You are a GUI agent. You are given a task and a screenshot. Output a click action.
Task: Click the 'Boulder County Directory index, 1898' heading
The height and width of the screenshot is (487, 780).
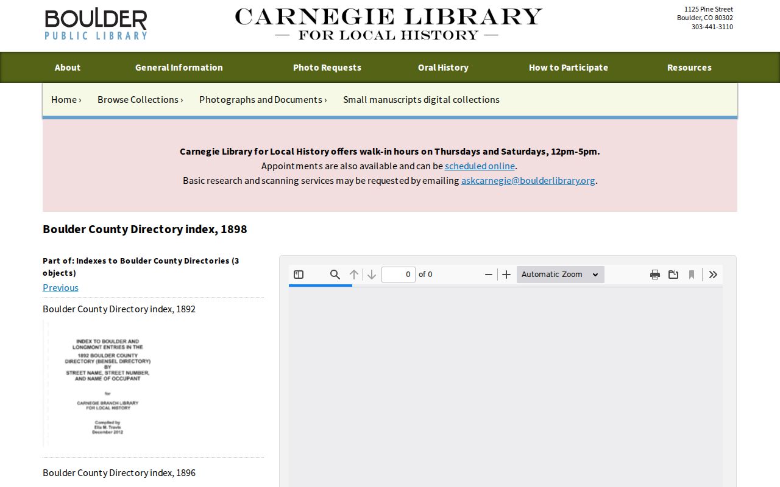point(145,229)
